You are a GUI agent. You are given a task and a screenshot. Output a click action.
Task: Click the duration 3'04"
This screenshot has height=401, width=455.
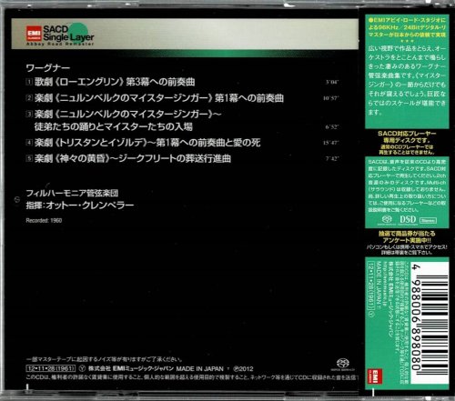point(332,82)
